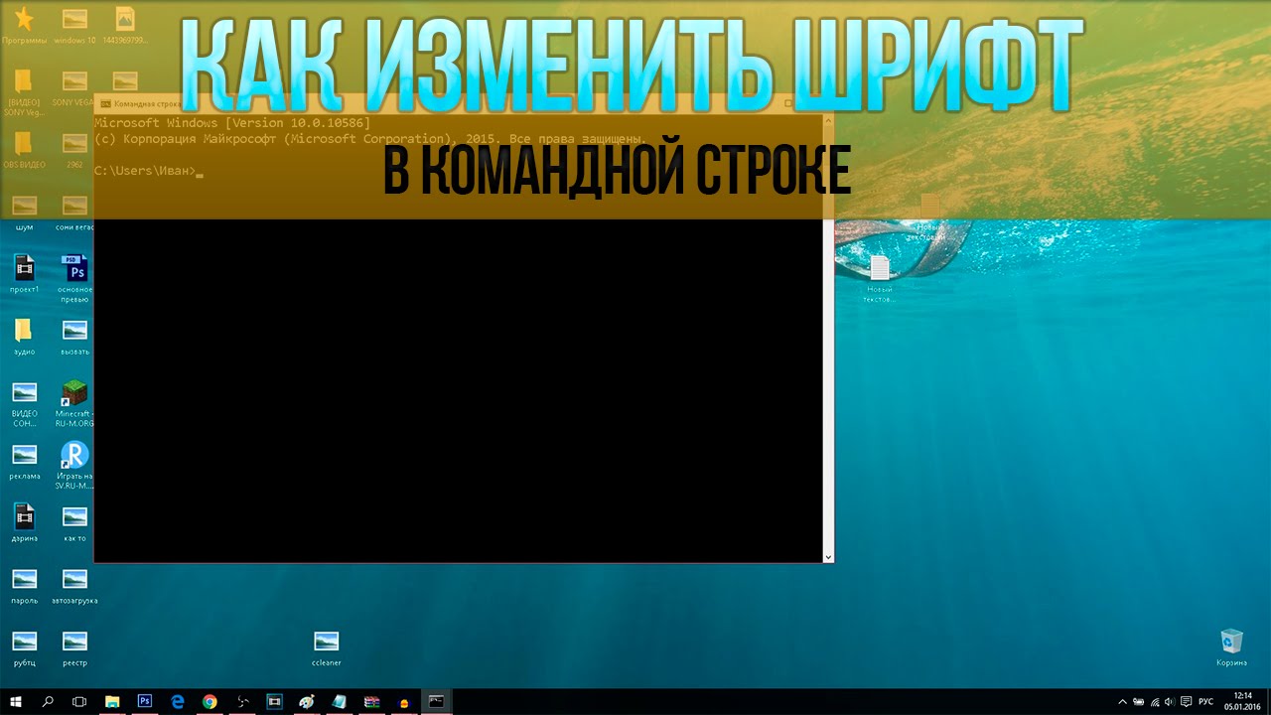Click the C:\Users\Иван> prompt line
This screenshot has height=715, width=1271.
pyautogui.click(x=147, y=171)
